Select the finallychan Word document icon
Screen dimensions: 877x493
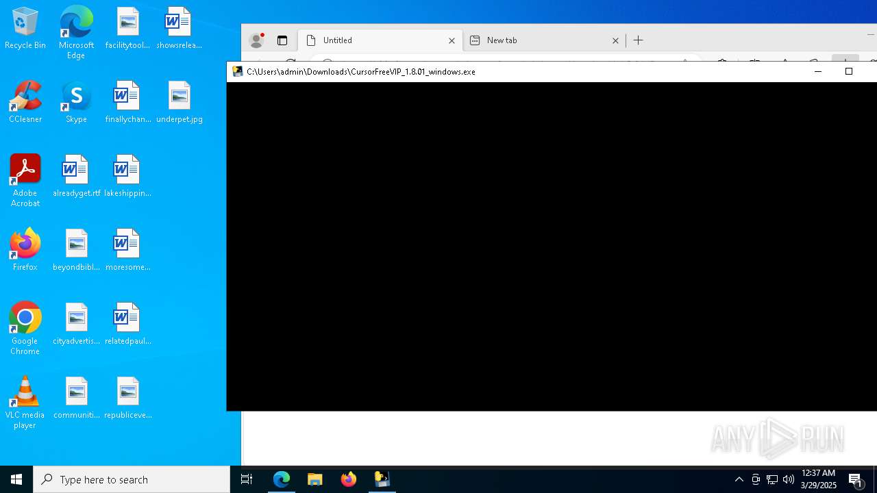[x=127, y=103]
